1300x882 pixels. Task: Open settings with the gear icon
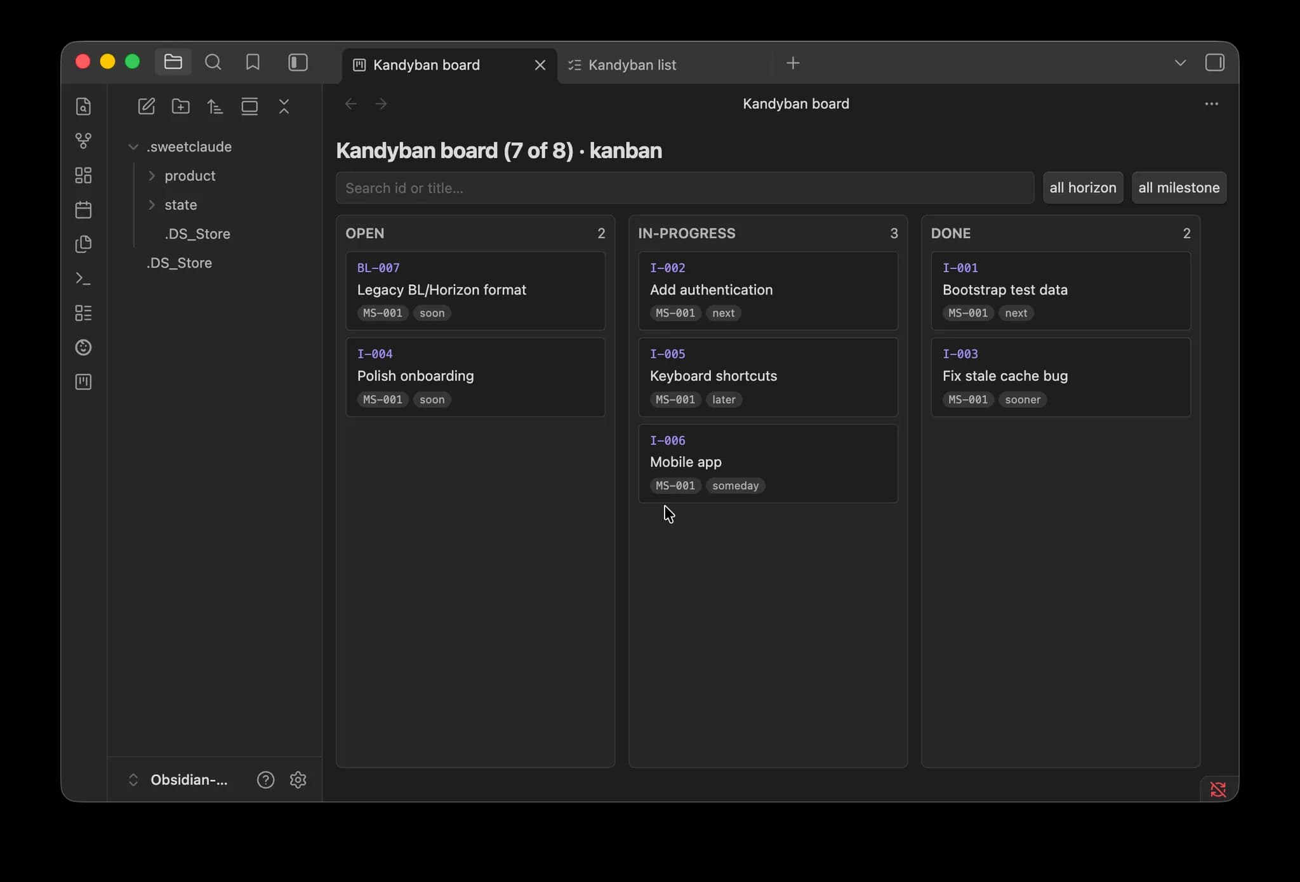tap(298, 780)
